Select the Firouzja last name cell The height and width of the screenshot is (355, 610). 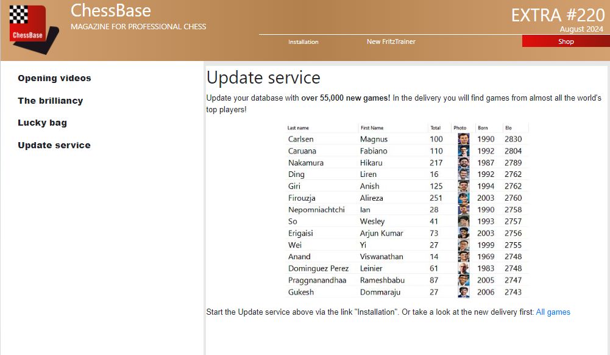(302, 198)
